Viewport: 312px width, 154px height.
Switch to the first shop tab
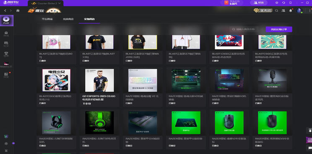[47, 19]
